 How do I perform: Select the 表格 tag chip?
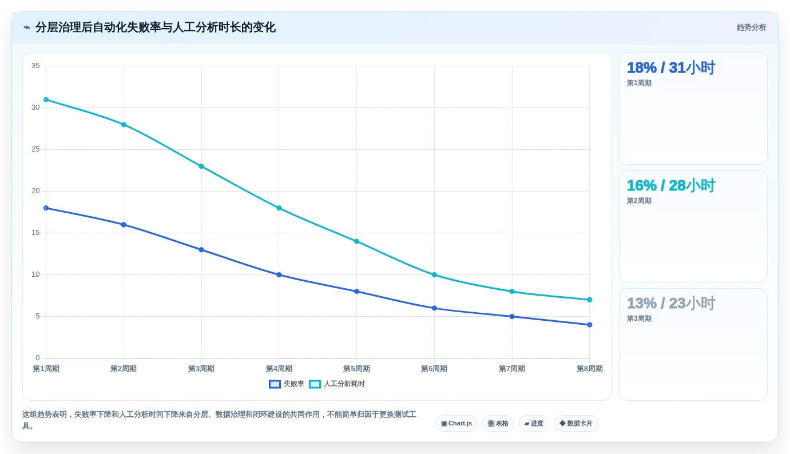(498, 424)
